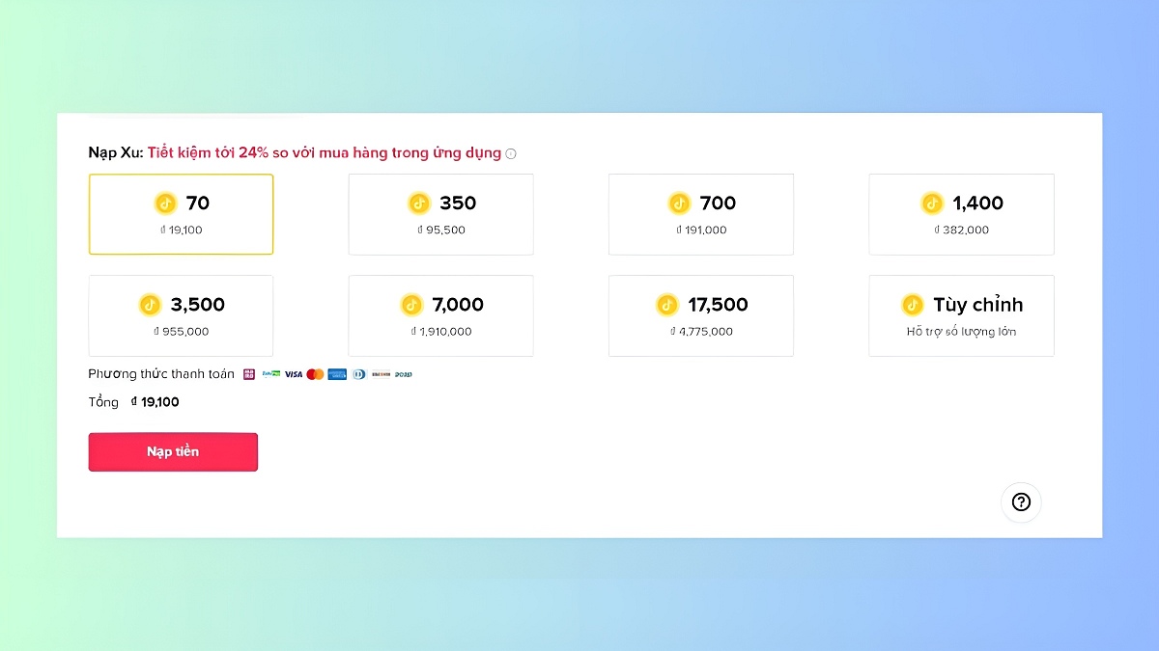Click the Diners Club payment icon
This screenshot has width=1159, height=651.
point(359,374)
